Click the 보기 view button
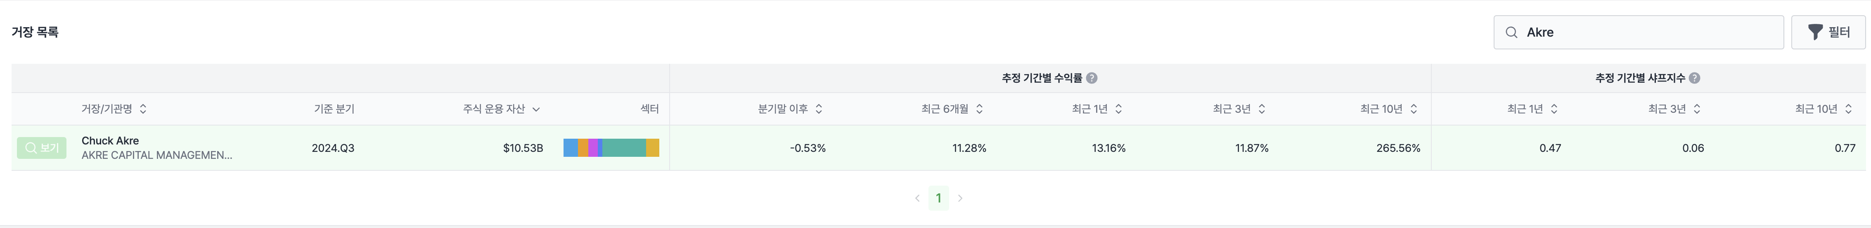Image resolution: width=1871 pixels, height=228 pixels. (41, 148)
